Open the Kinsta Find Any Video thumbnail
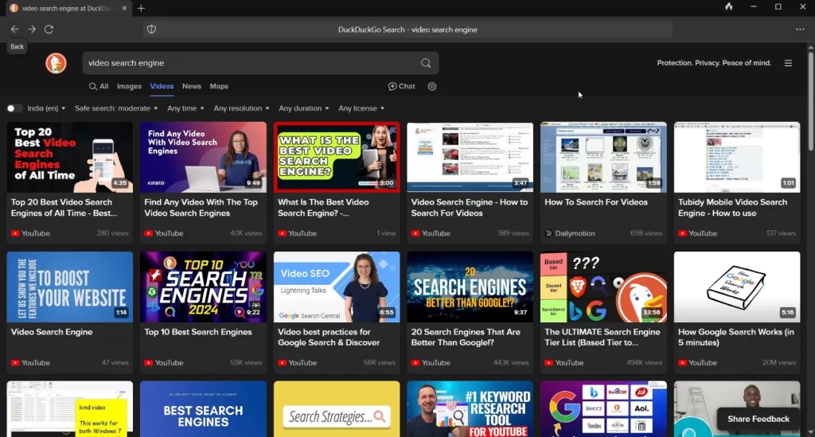Image resolution: width=815 pixels, height=437 pixels. click(x=203, y=158)
